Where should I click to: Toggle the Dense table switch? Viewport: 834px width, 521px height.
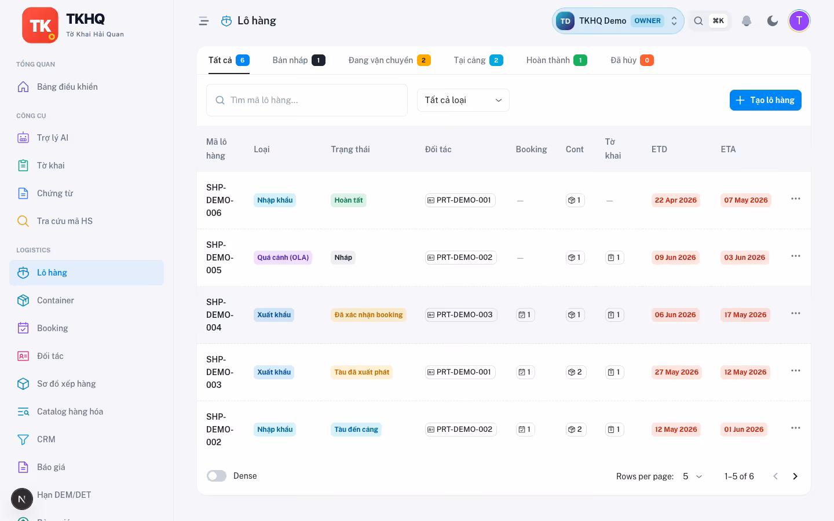(x=217, y=476)
